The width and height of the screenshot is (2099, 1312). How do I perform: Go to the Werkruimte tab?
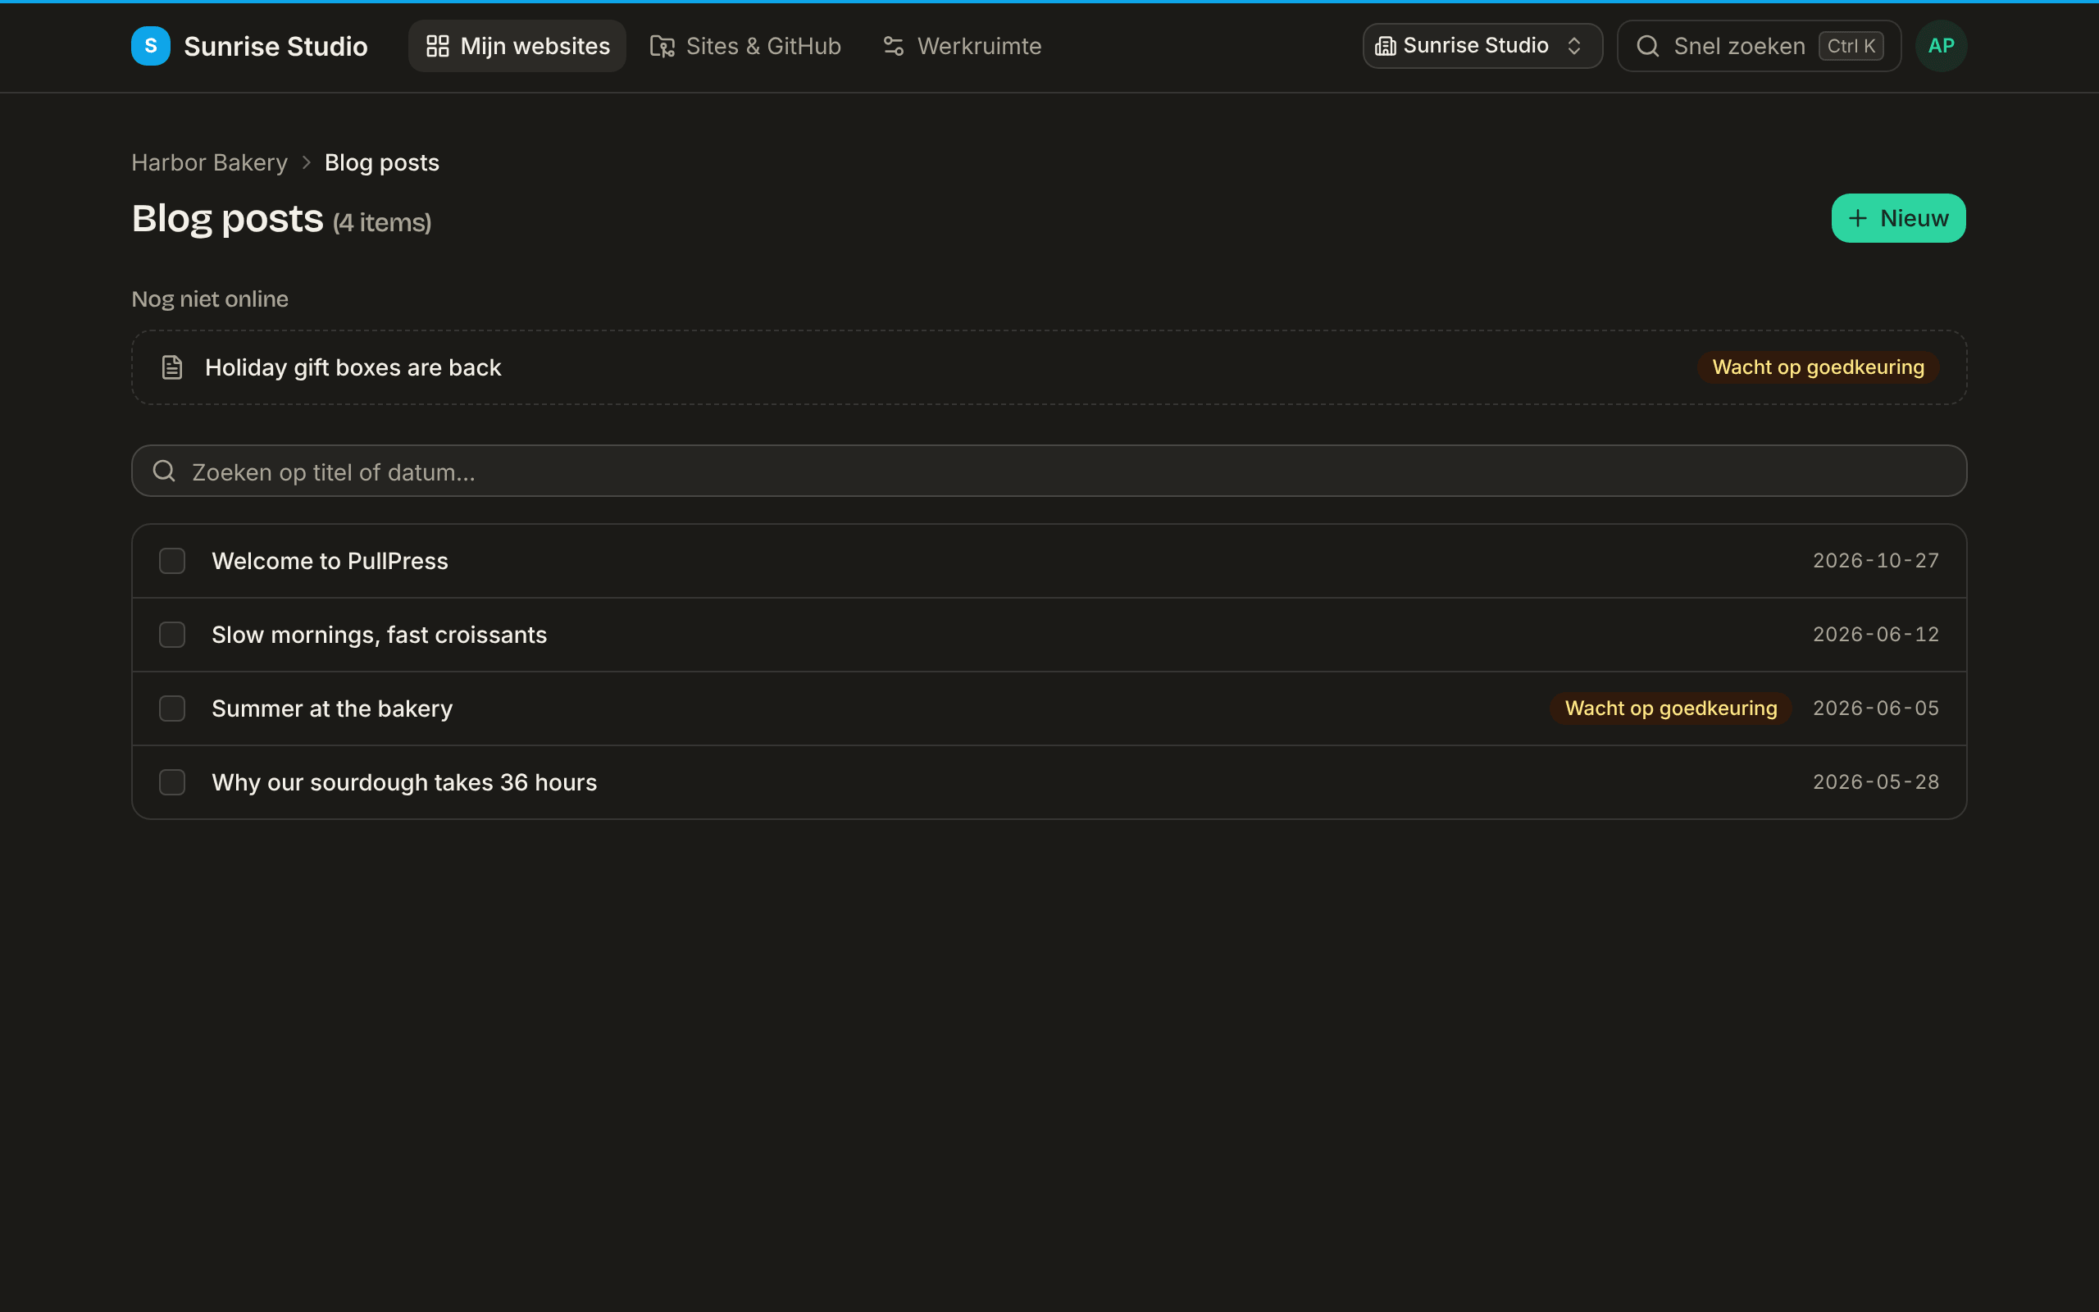pos(962,46)
